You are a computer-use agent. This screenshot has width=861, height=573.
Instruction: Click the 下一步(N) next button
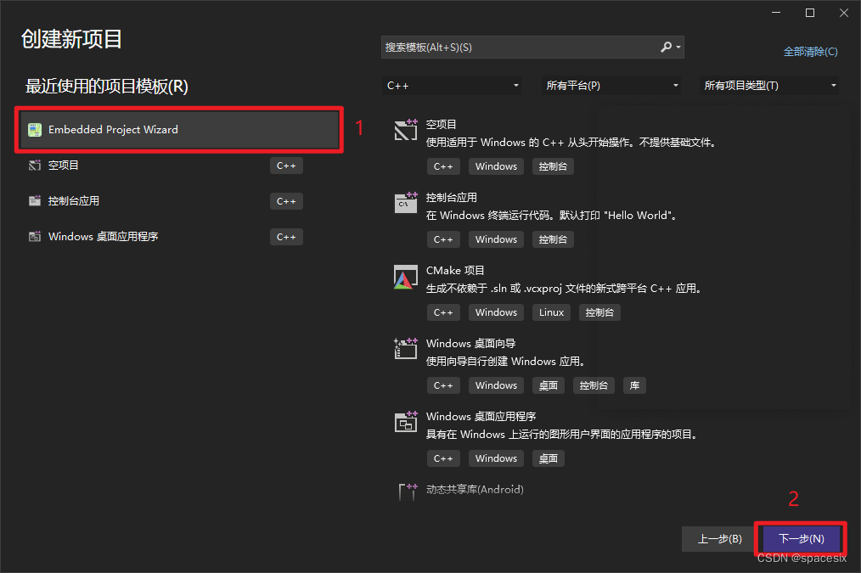802,539
